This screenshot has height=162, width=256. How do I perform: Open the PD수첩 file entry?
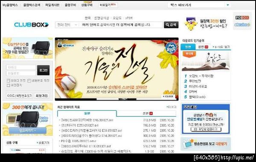pos(79,141)
